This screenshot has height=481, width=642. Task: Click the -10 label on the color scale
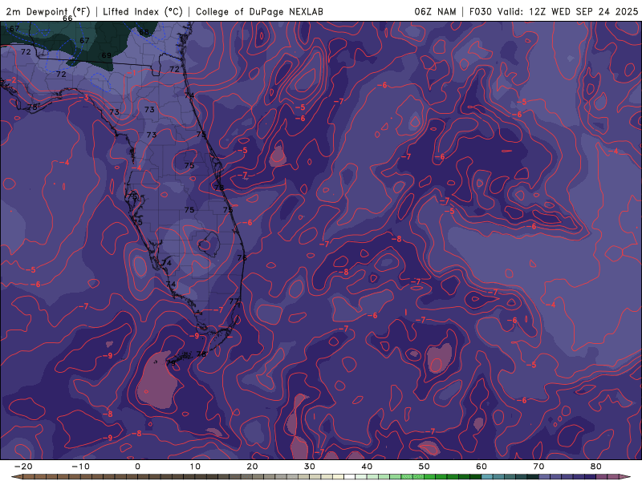pos(80,467)
